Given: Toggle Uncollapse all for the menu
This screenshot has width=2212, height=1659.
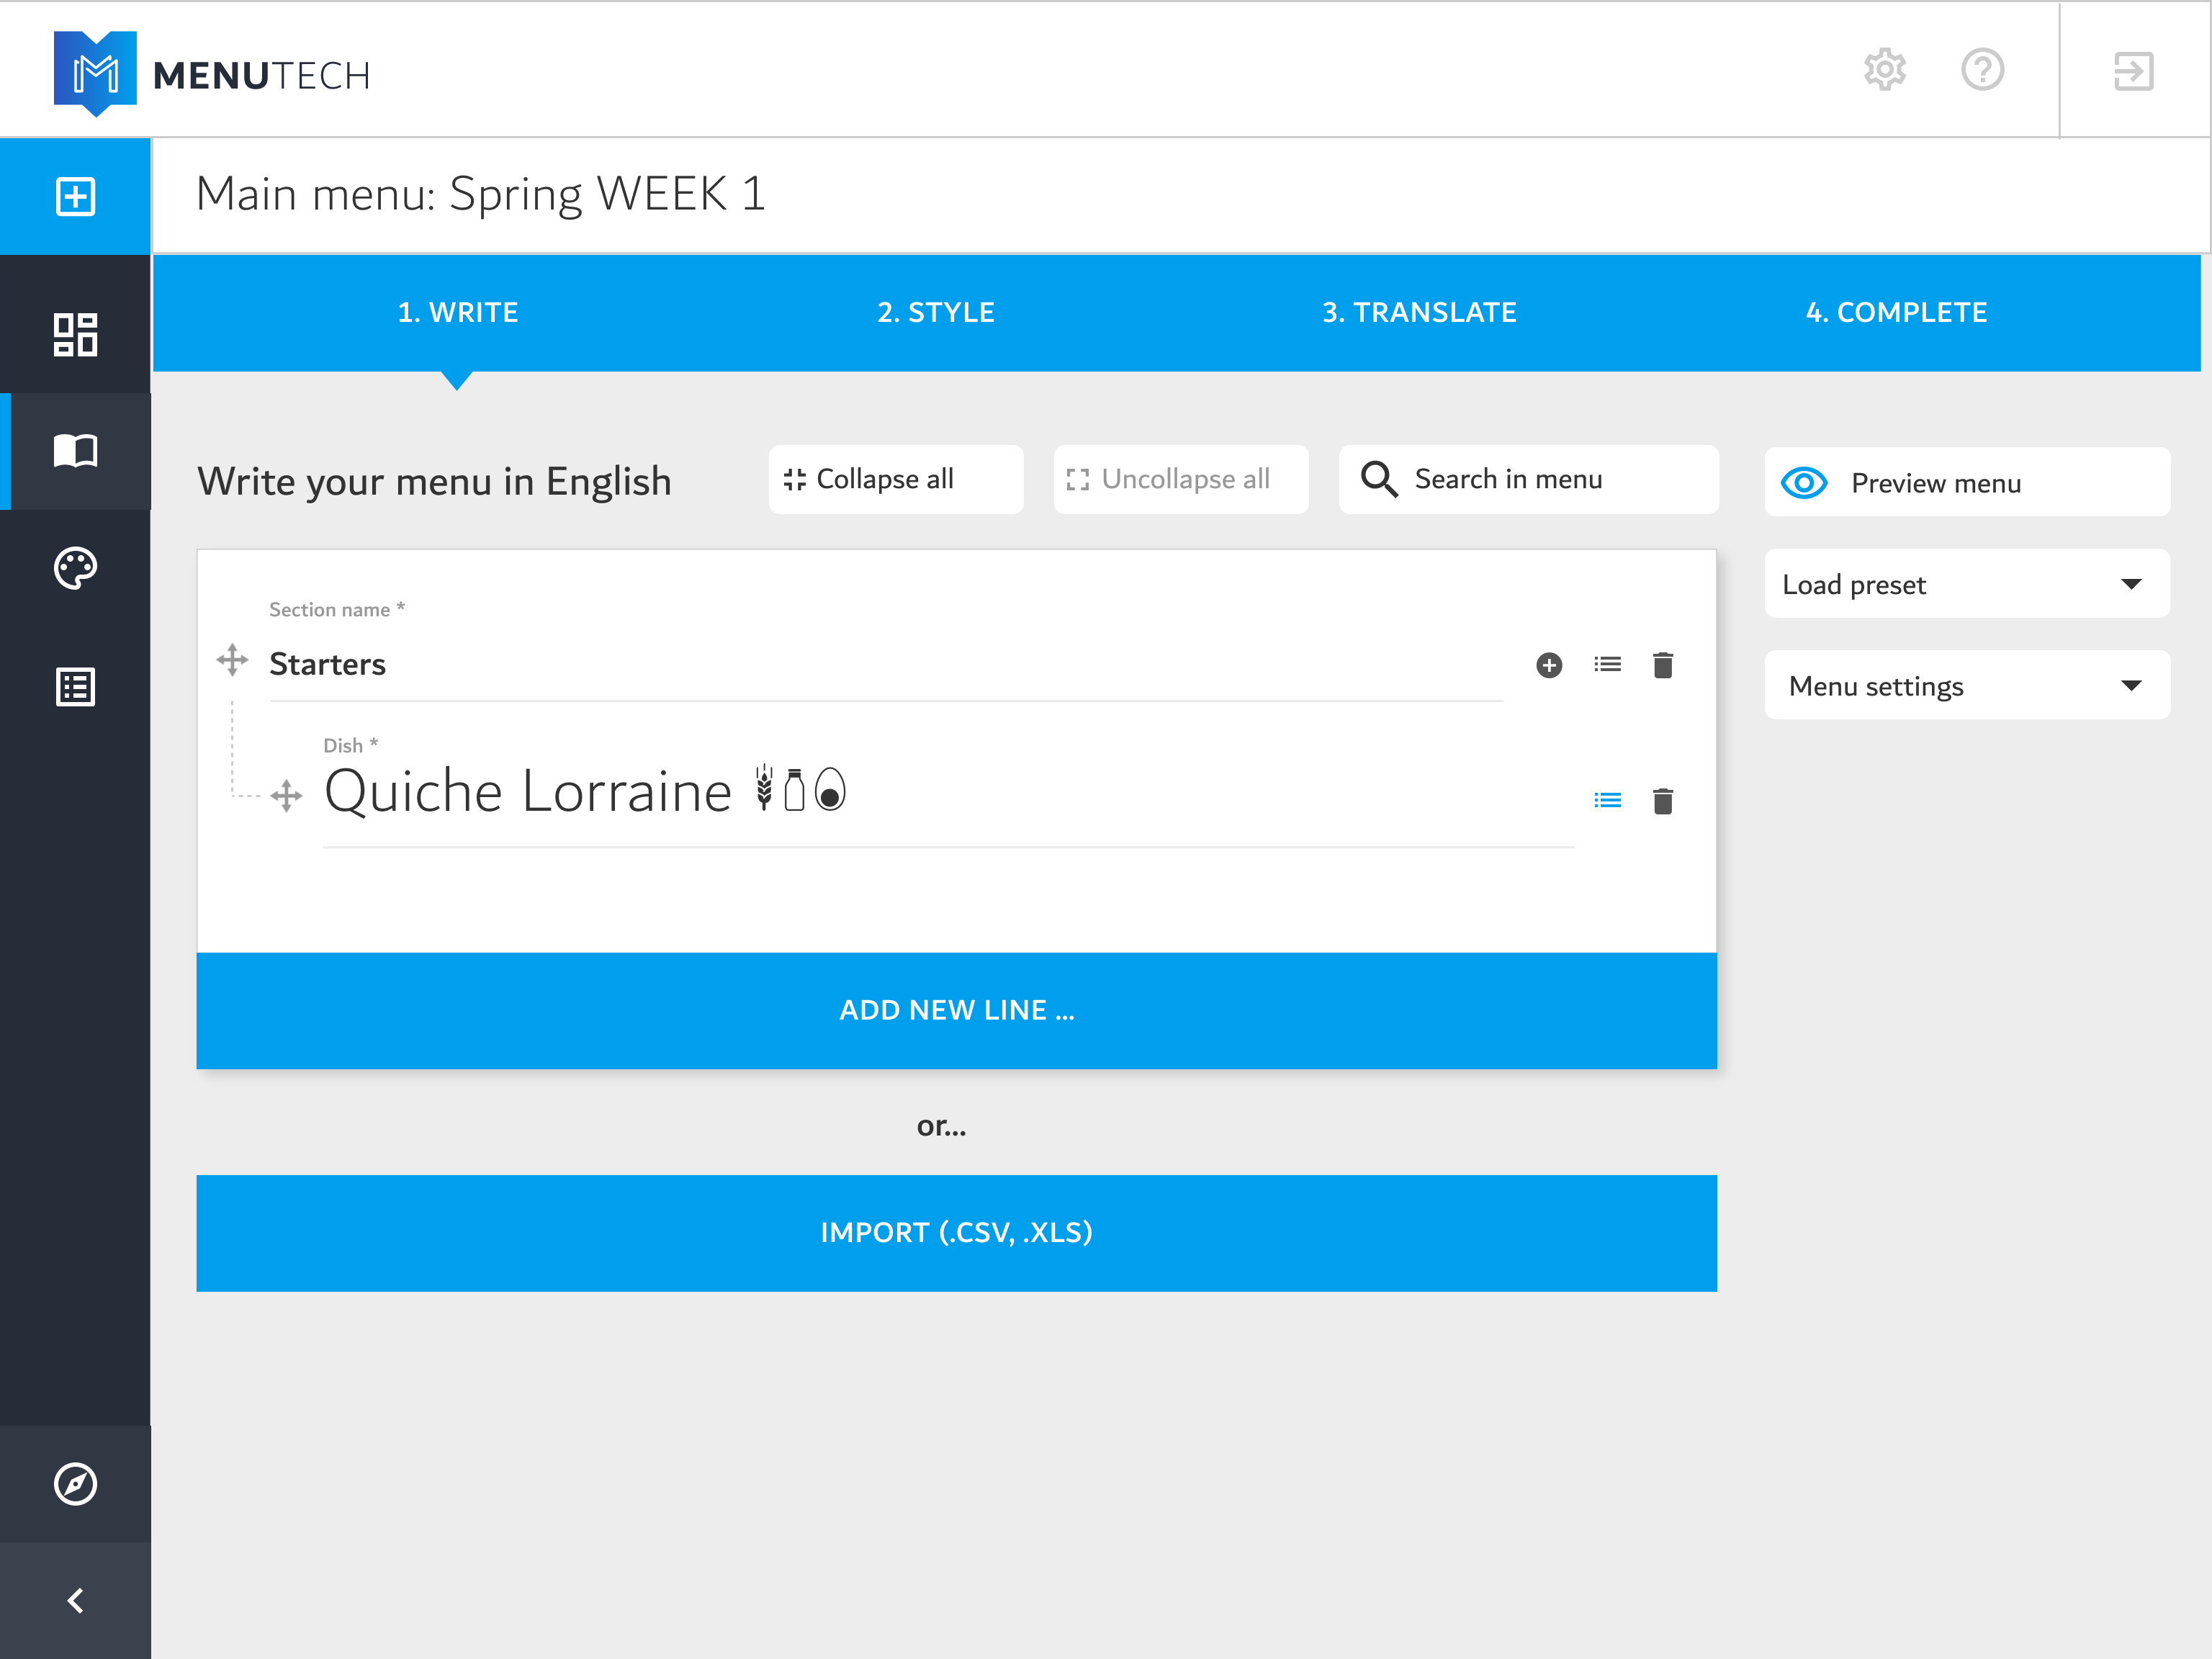Looking at the screenshot, I should [1180, 479].
